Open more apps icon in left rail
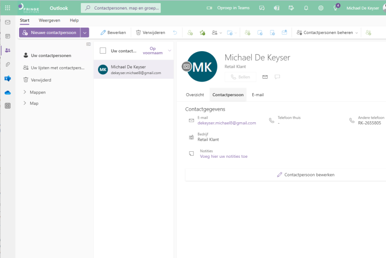Image resolution: width=386 pixels, height=258 pixels. point(8,106)
